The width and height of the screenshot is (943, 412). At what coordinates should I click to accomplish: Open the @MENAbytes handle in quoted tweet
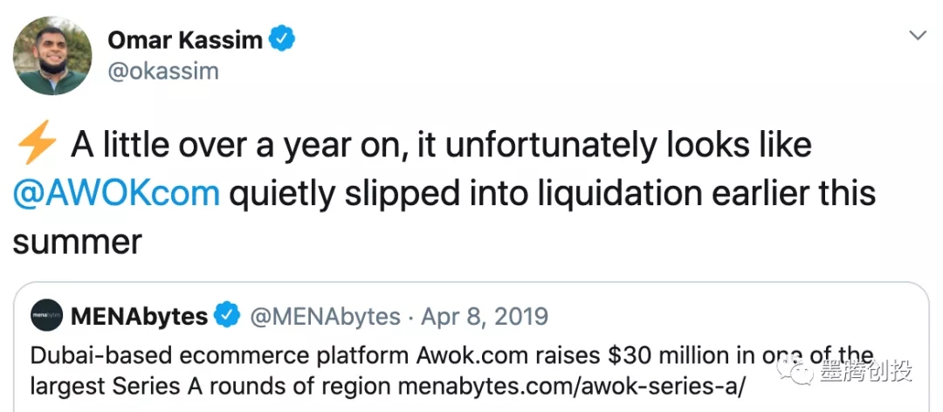[x=325, y=316]
